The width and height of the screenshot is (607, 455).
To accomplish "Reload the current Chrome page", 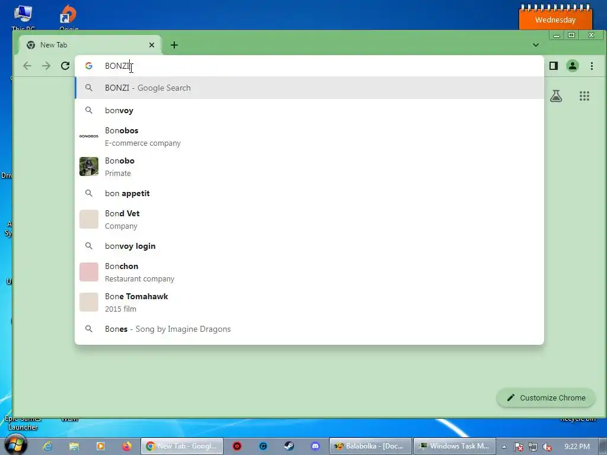I will 65,66.
